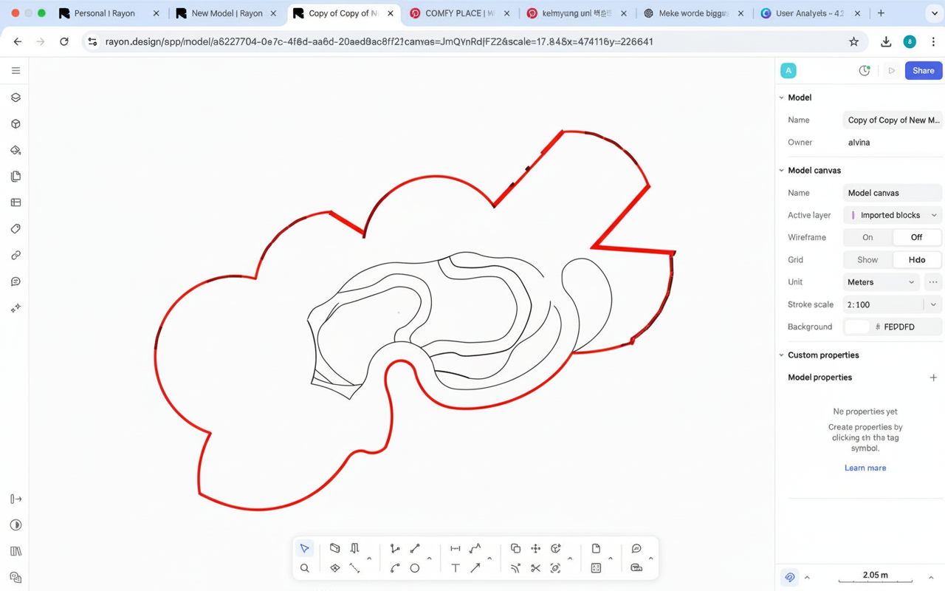The width and height of the screenshot is (945, 591).
Task: Click the tag icon in left sidebar
Action: tap(16, 229)
